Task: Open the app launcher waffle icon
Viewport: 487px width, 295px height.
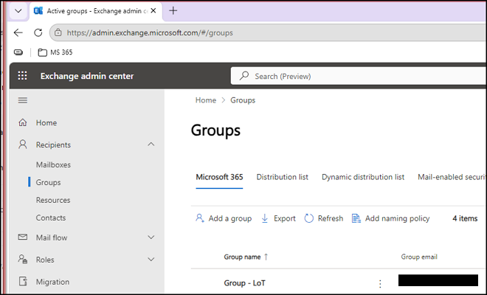Action: coord(22,76)
